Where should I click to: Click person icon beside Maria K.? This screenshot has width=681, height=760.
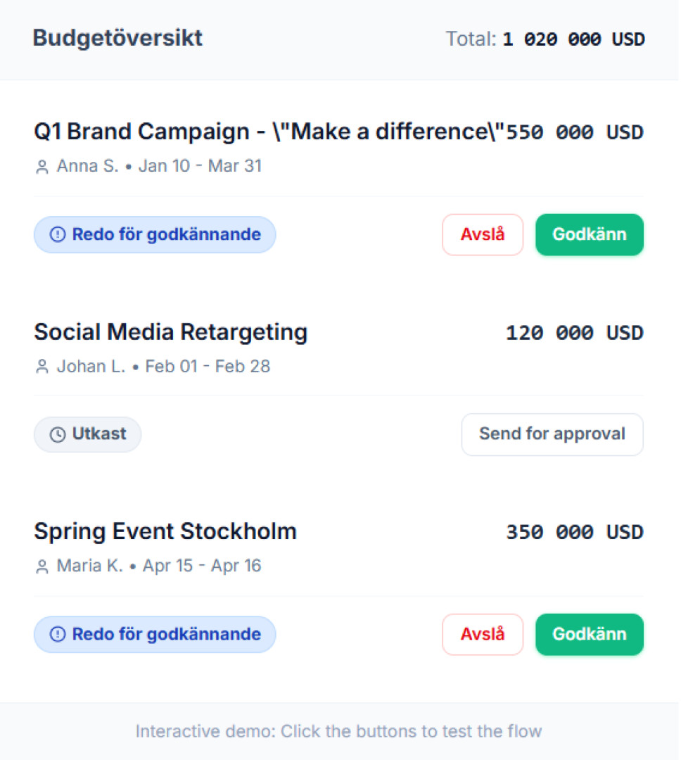(x=42, y=566)
